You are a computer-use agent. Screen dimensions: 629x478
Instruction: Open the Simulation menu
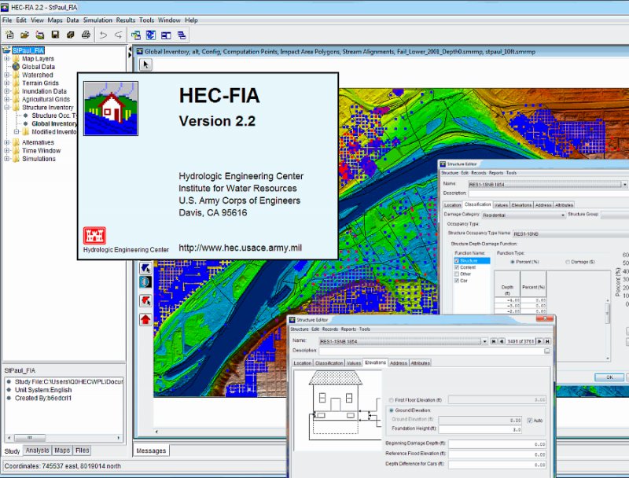(x=97, y=20)
